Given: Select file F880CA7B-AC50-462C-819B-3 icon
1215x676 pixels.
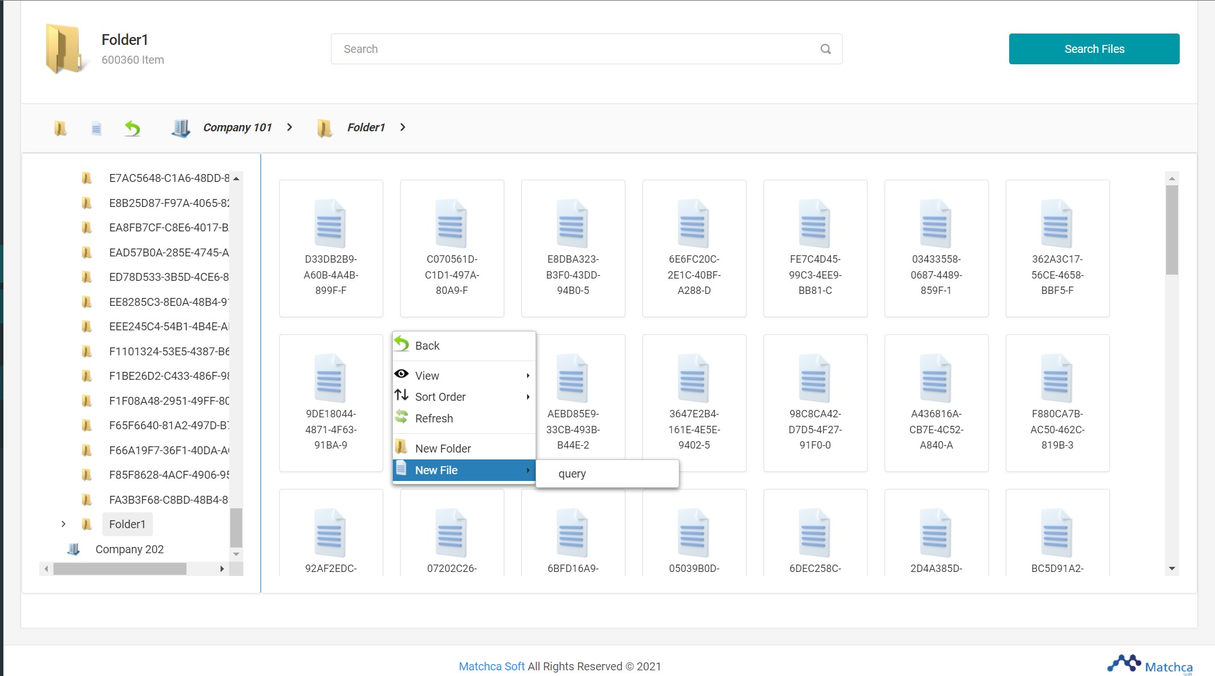Looking at the screenshot, I should 1056,379.
